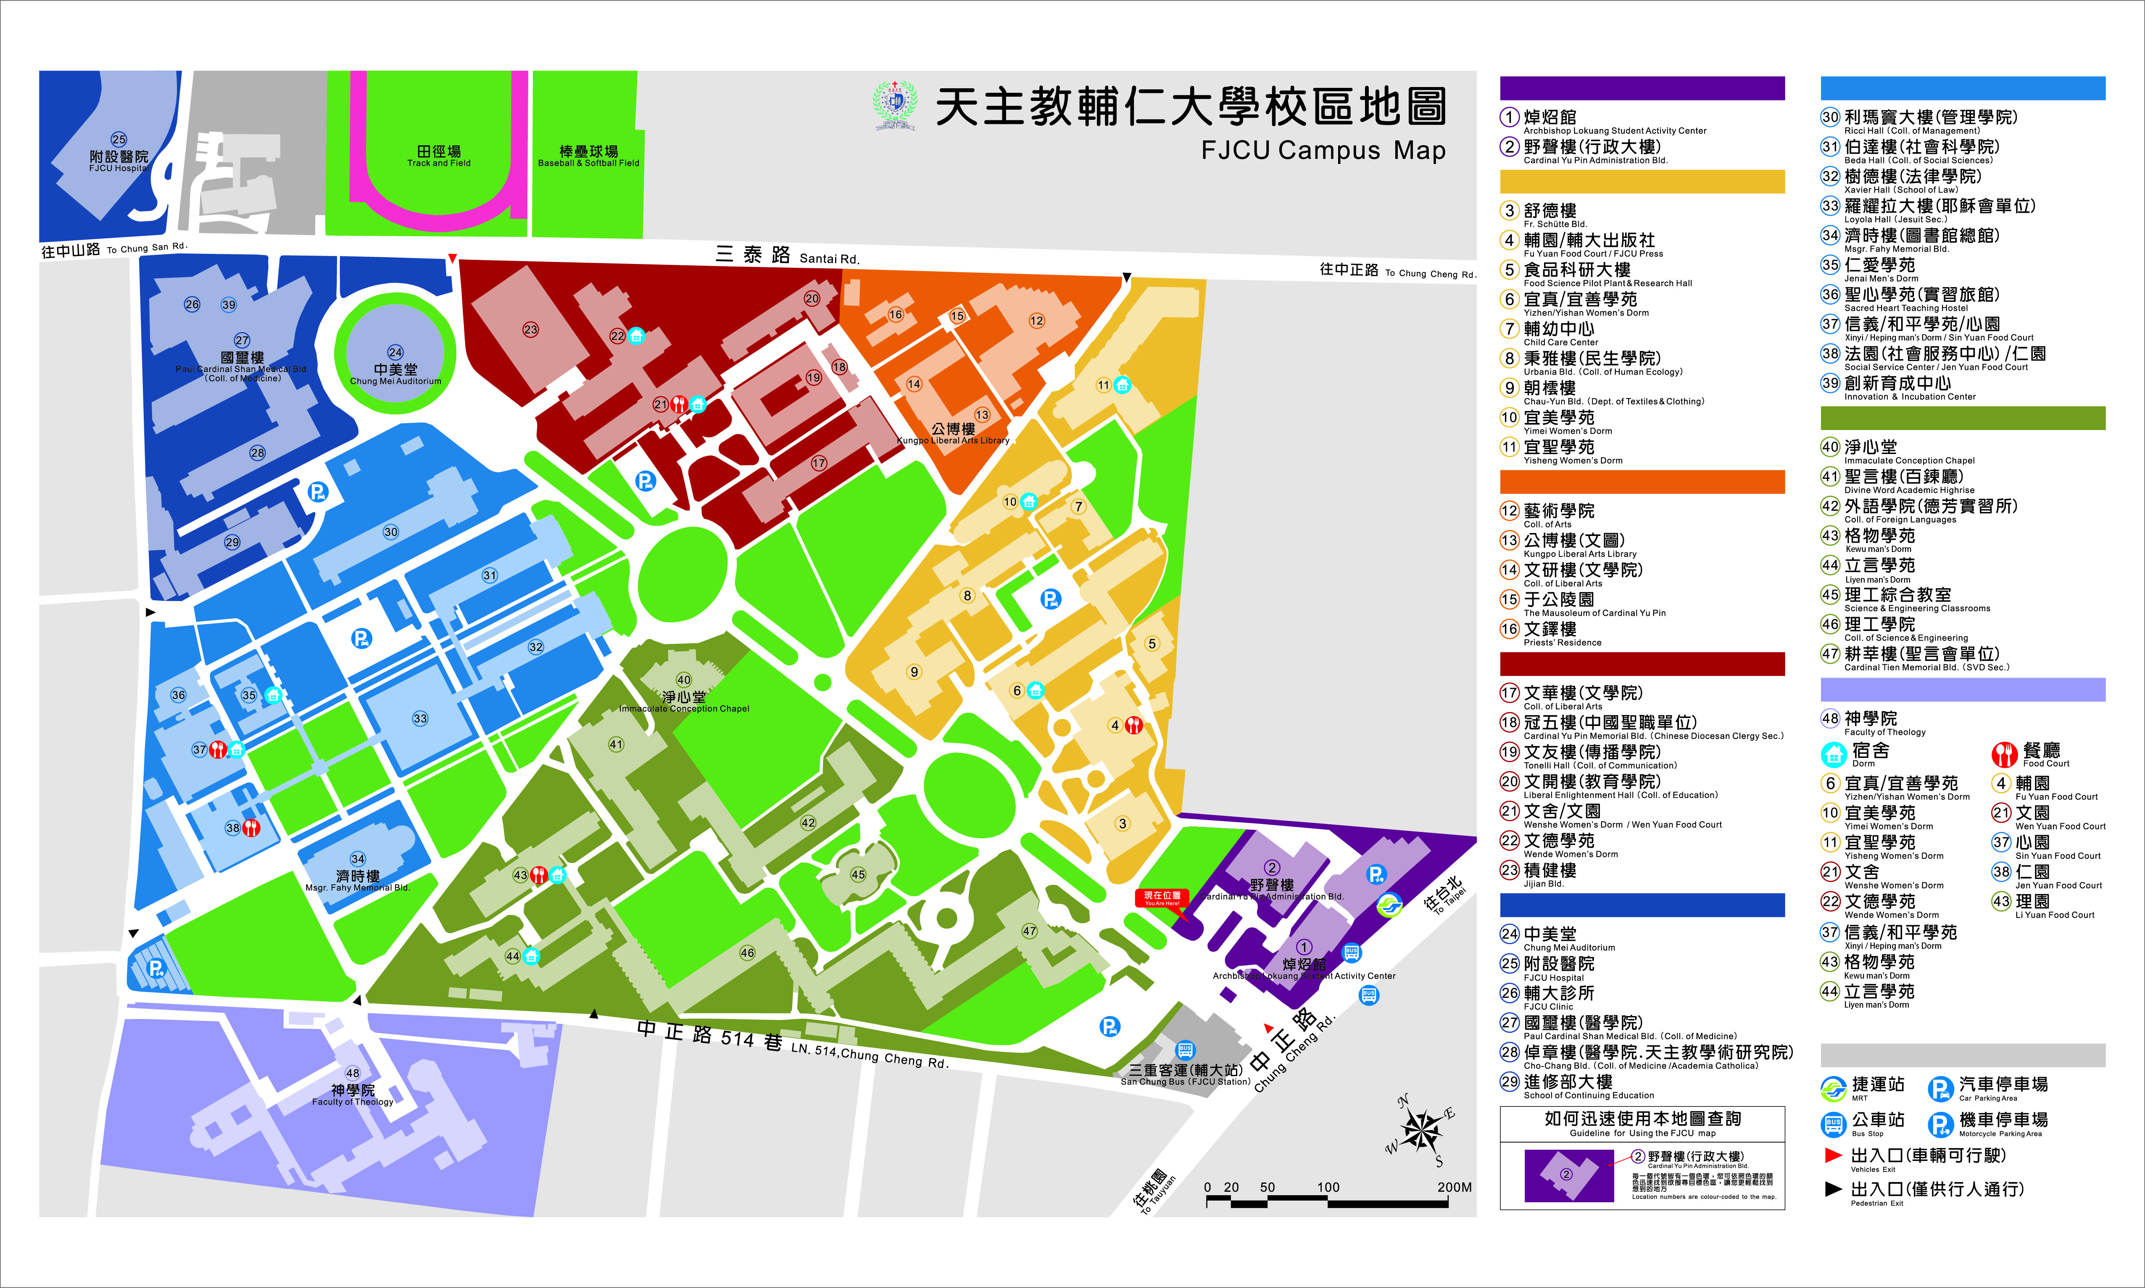Click 'Li Yuan Food Court' legend entry
The width and height of the screenshot is (2145, 1288).
pyautogui.click(x=2055, y=916)
